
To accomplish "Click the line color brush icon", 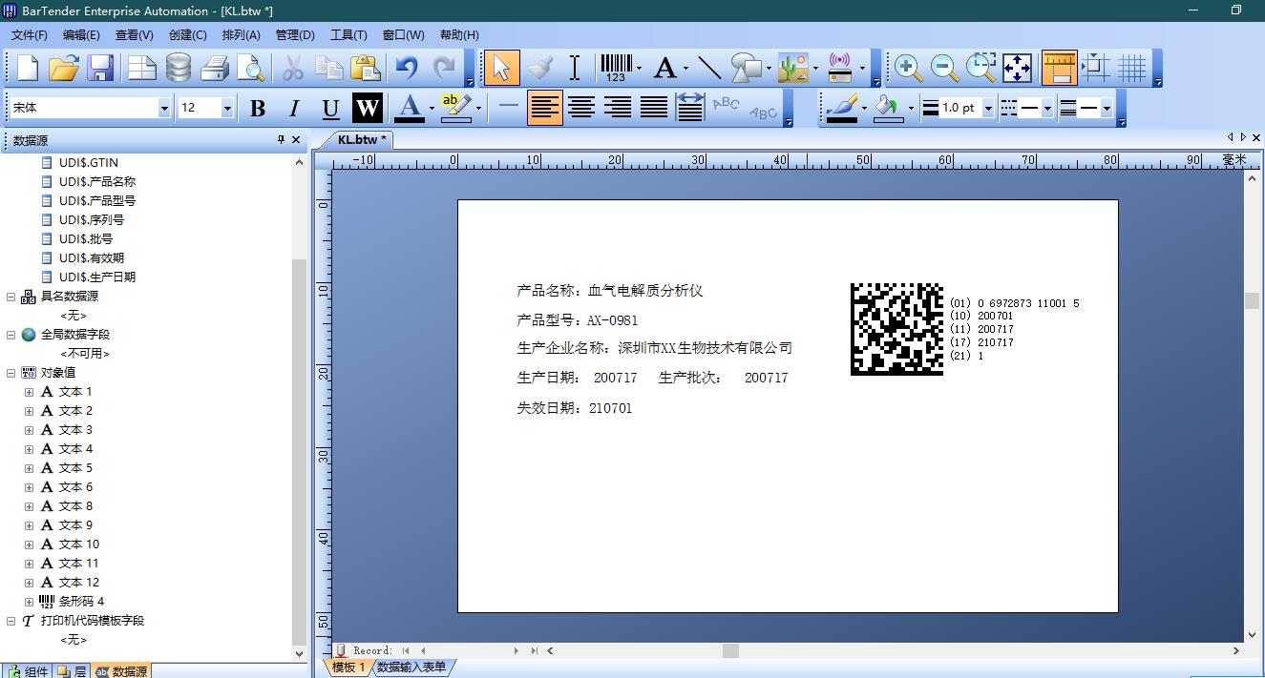I will tap(841, 108).
